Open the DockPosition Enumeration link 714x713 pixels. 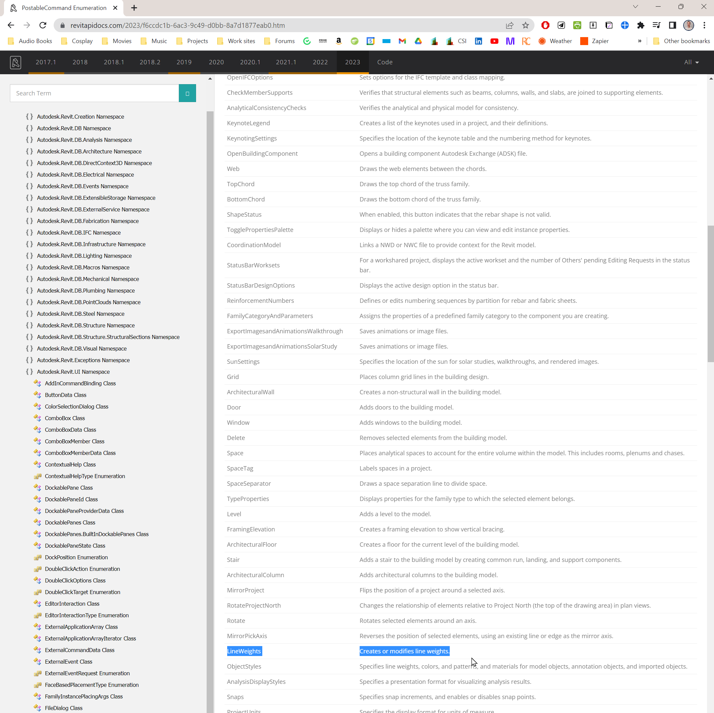(x=76, y=557)
